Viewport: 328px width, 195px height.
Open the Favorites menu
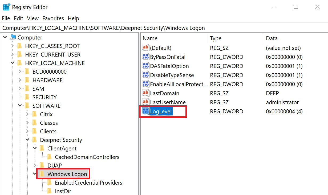(53, 18)
